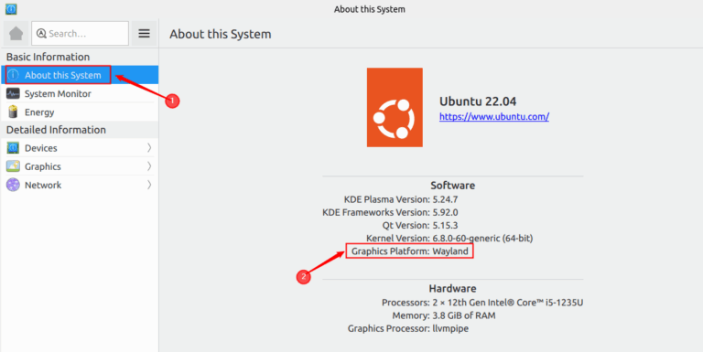Image resolution: width=703 pixels, height=352 pixels.
Task: Click the Home icon button
Action: pyautogui.click(x=16, y=33)
